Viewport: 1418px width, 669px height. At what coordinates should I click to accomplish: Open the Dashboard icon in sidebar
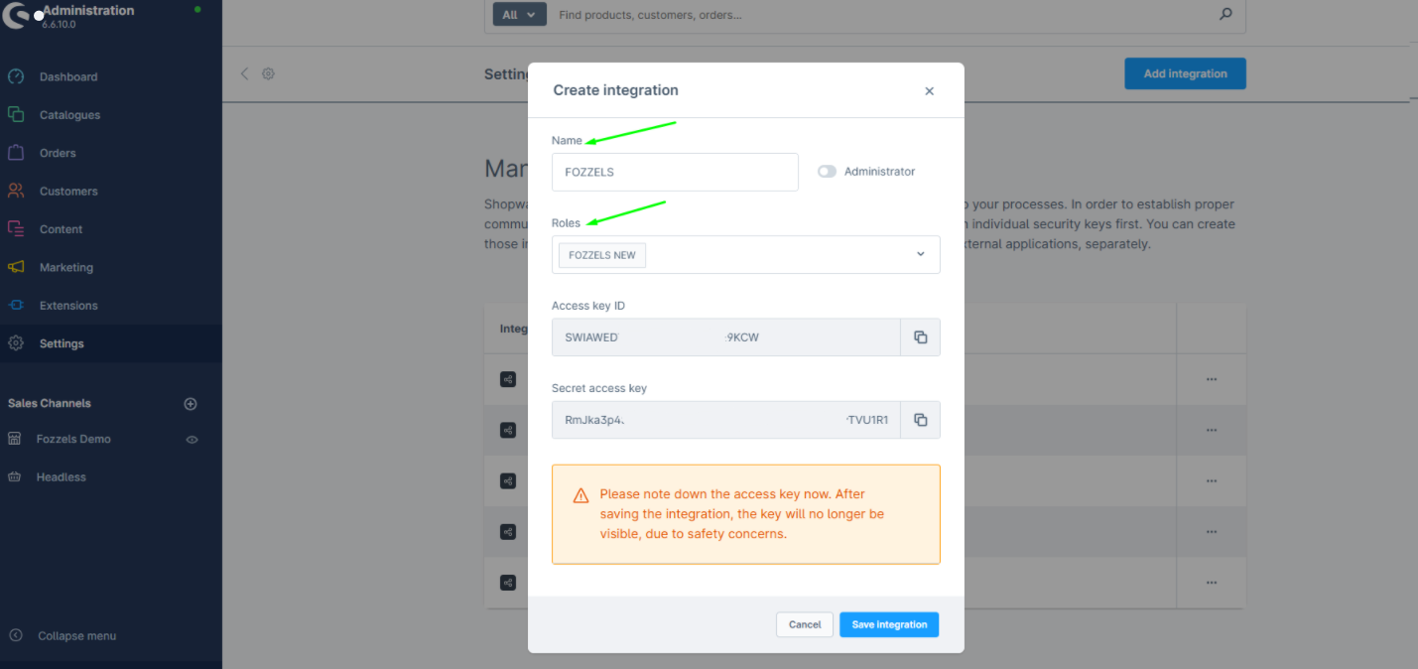tap(16, 76)
